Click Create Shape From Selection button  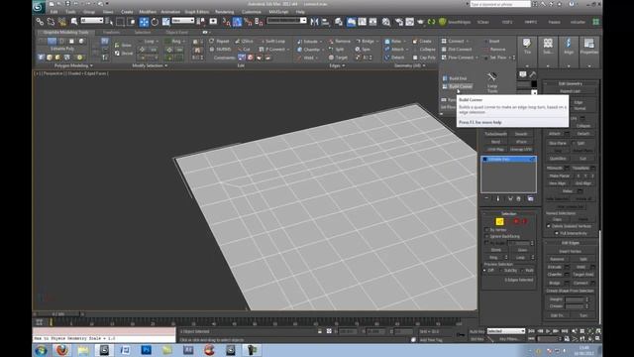(x=571, y=291)
